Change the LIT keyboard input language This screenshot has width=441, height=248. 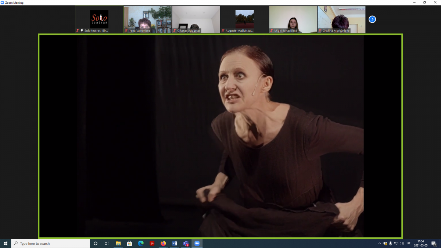(409, 243)
